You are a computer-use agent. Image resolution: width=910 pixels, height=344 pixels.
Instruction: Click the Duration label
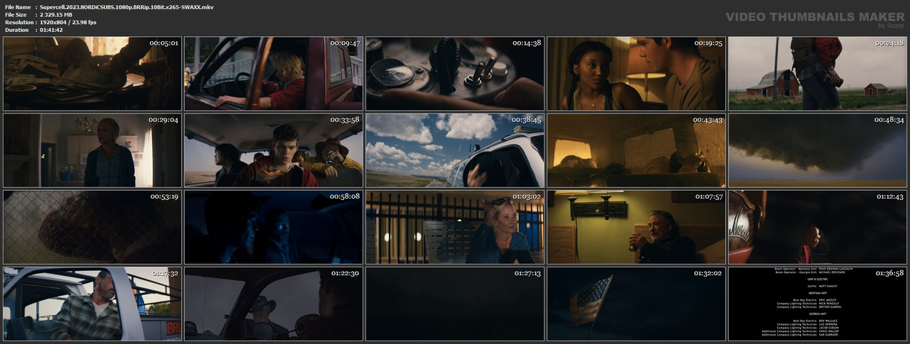pyautogui.click(x=16, y=30)
